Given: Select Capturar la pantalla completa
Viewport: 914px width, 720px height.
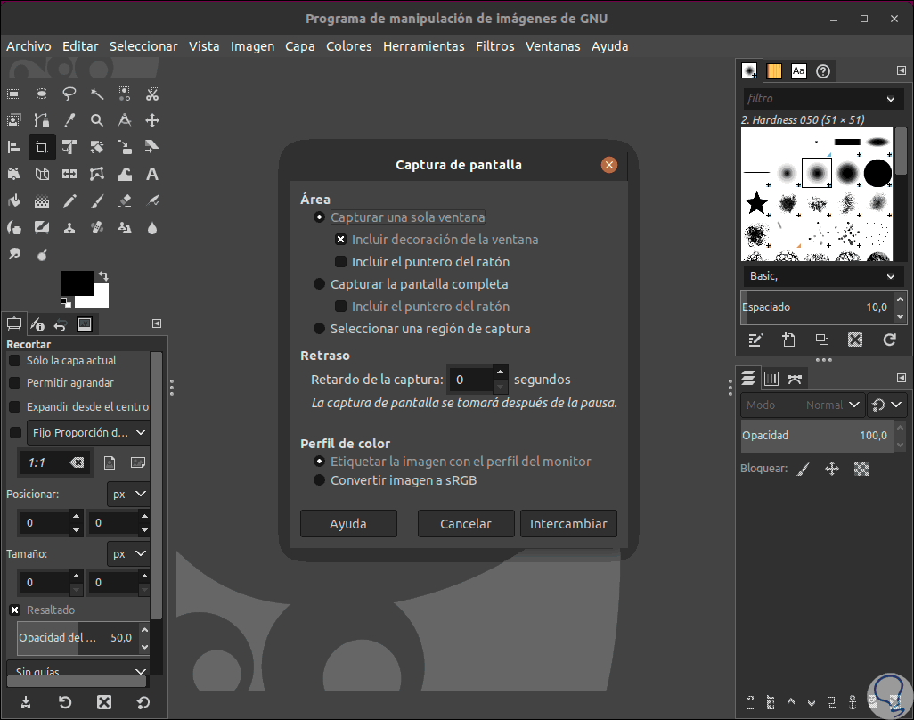Looking at the screenshot, I should (x=411, y=284).
